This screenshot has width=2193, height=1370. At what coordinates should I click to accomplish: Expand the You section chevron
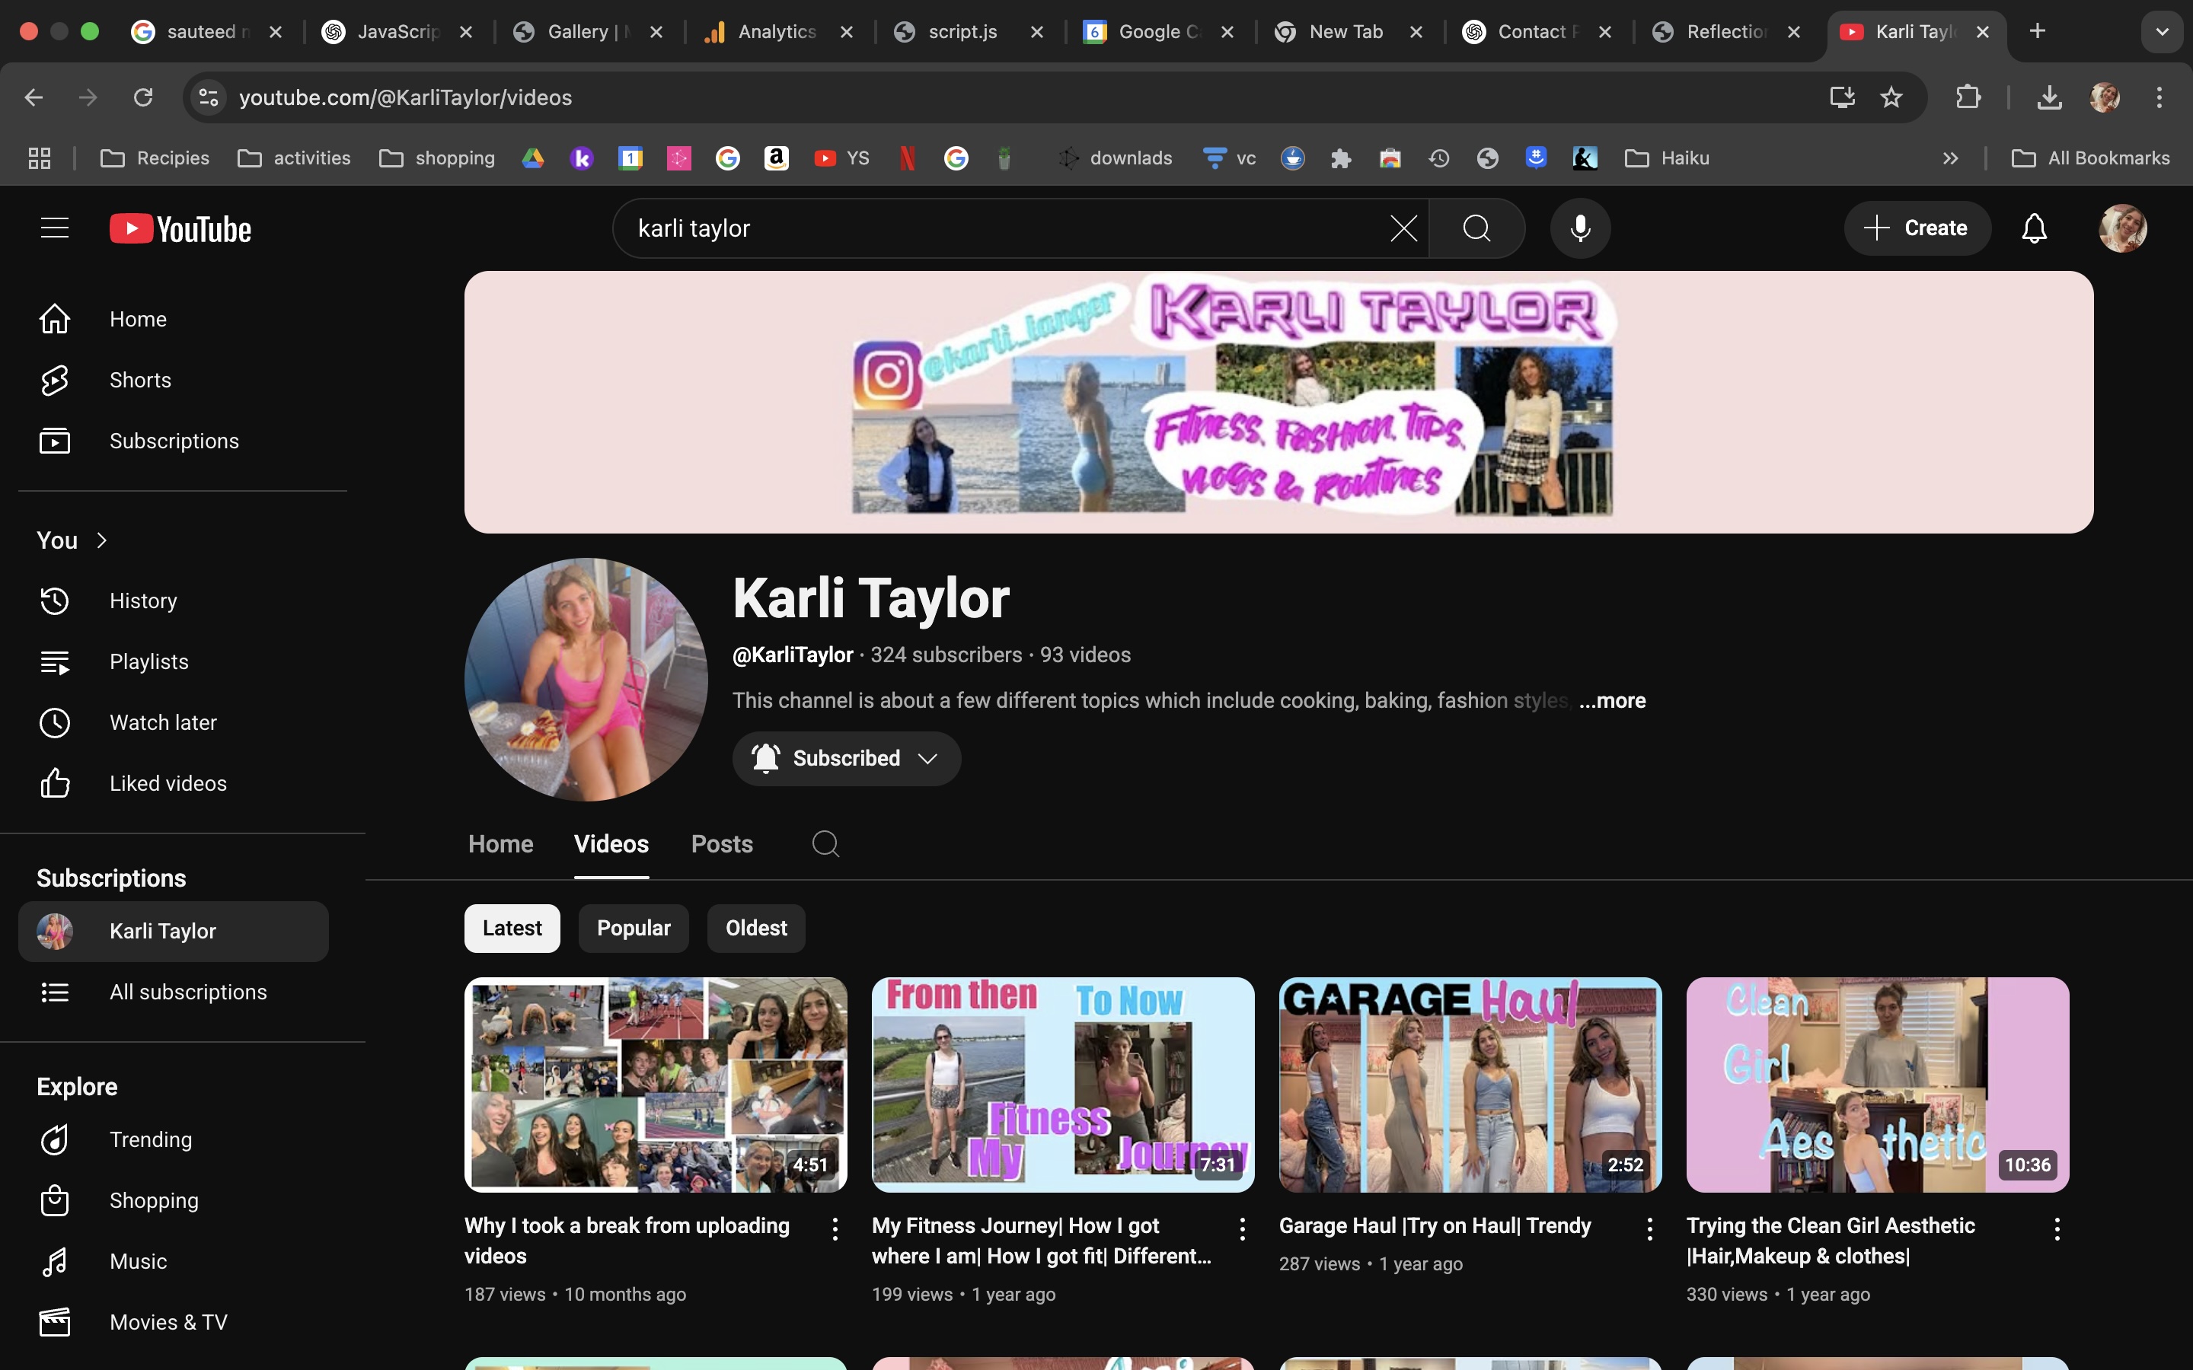(x=101, y=540)
